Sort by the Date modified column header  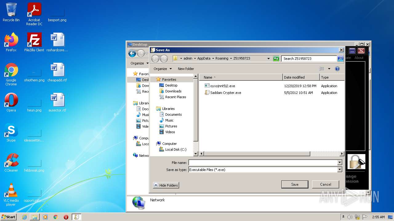click(301, 77)
